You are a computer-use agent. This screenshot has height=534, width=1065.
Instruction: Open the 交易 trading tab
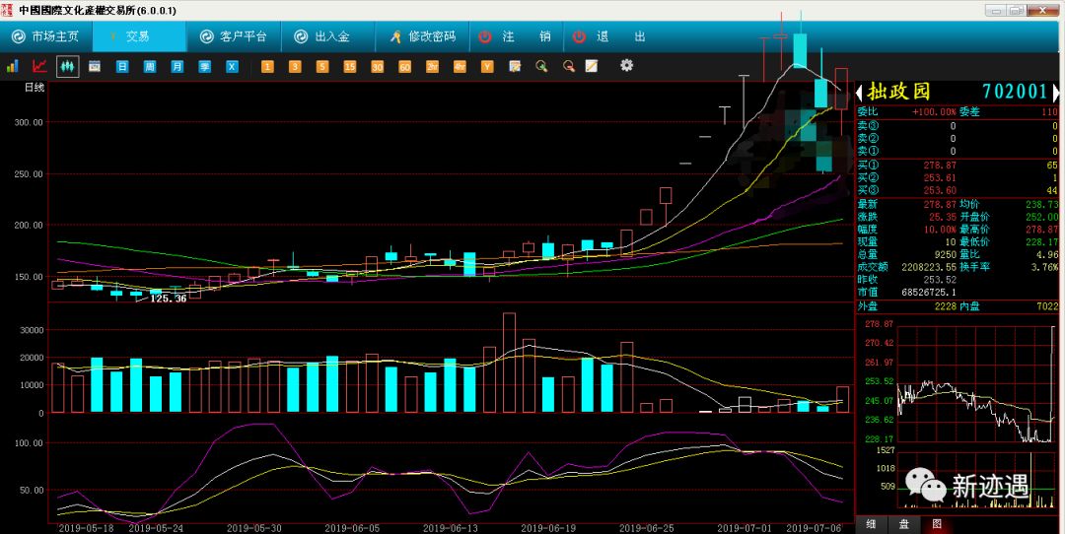139,36
